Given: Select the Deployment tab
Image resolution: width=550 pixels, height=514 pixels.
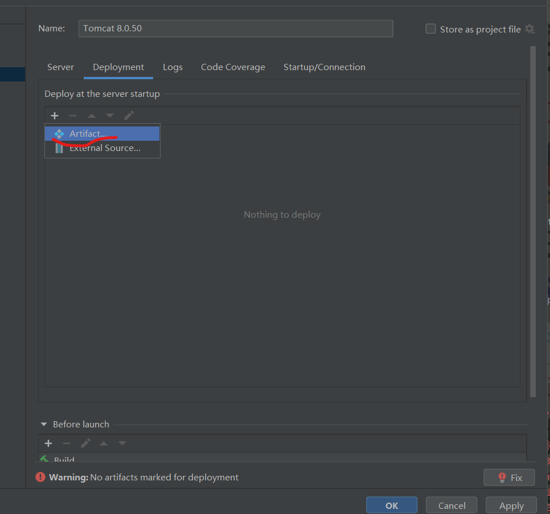Looking at the screenshot, I should tap(118, 67).
